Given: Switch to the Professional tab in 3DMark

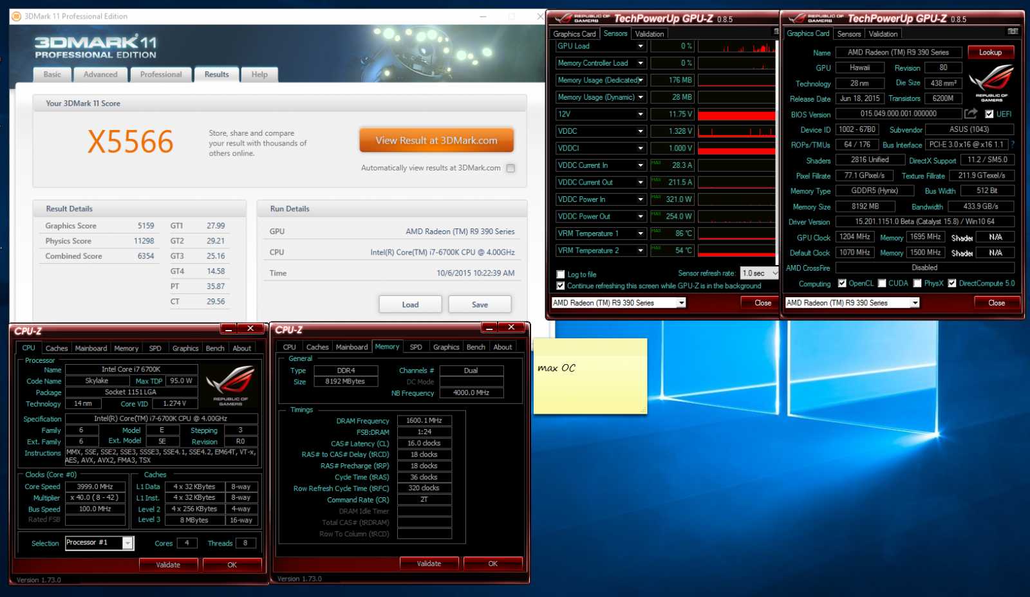Looking at the screenshot, I should tap(161, 75).
